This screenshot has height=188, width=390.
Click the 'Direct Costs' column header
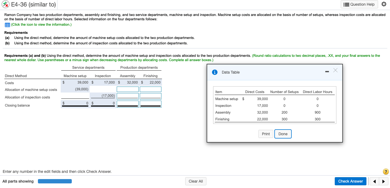coord(255,92)
